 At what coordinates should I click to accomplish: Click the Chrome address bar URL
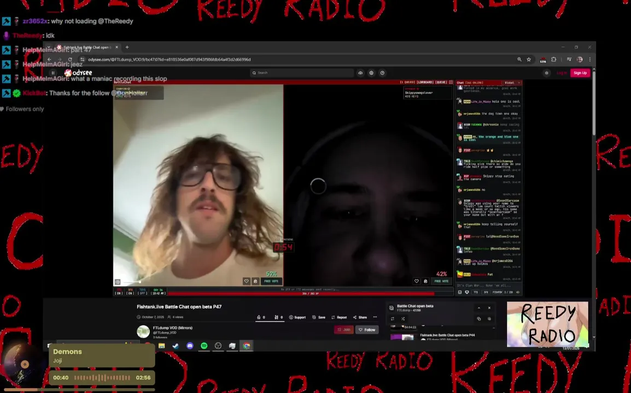169,59
